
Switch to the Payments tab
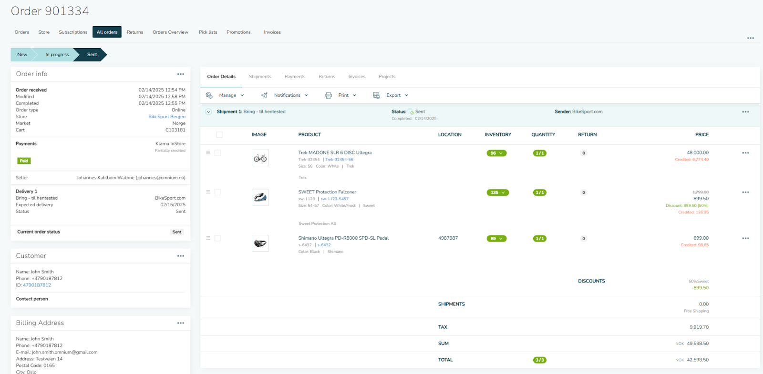click(295, 77)
